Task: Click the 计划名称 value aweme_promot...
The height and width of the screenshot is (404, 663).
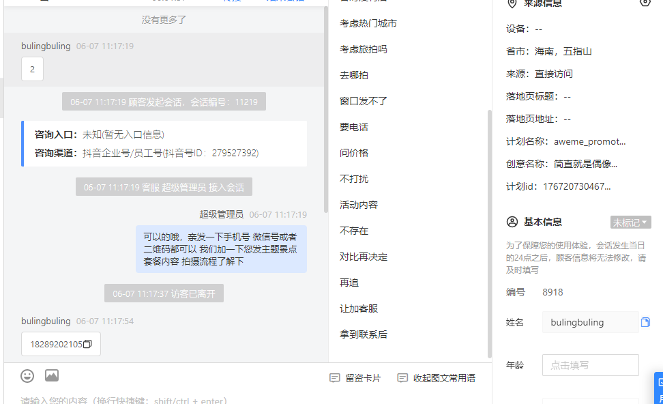Action: pos(589,142)
